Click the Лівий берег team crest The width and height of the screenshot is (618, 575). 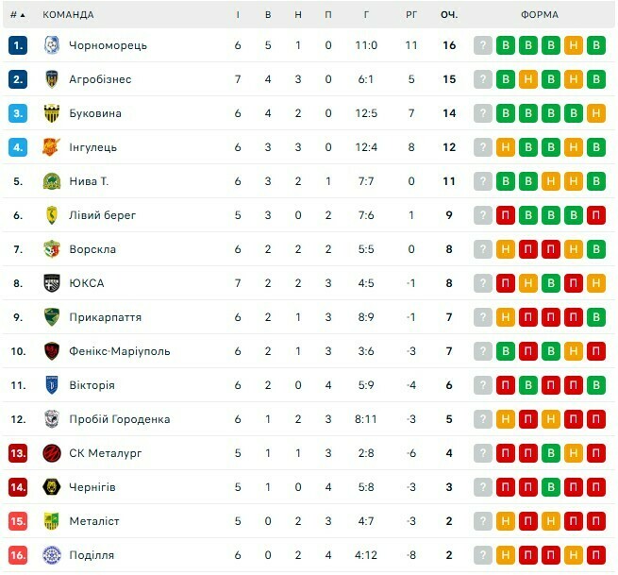[52, 215]
